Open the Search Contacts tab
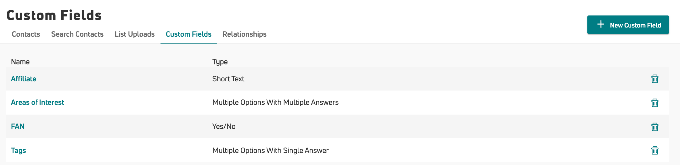The image size is (680, 165). (77, 34)
